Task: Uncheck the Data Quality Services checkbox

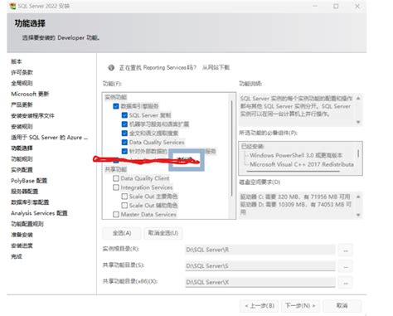Action: (124, 143)
